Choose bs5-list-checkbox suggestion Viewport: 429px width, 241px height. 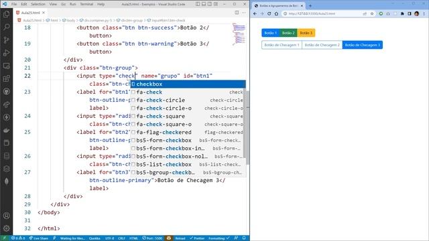[x=188, y=165]
